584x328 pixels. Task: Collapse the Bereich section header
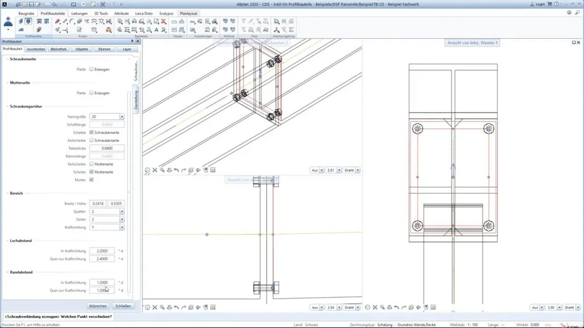click(16, 193)
